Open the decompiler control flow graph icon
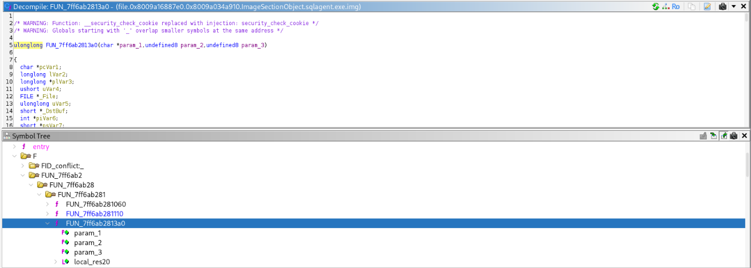 [666, 6]
